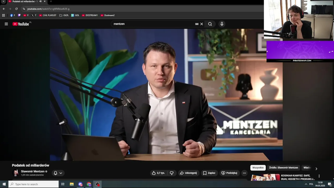
Task: Click into the YouTube search field
Action: coord(154,24)
